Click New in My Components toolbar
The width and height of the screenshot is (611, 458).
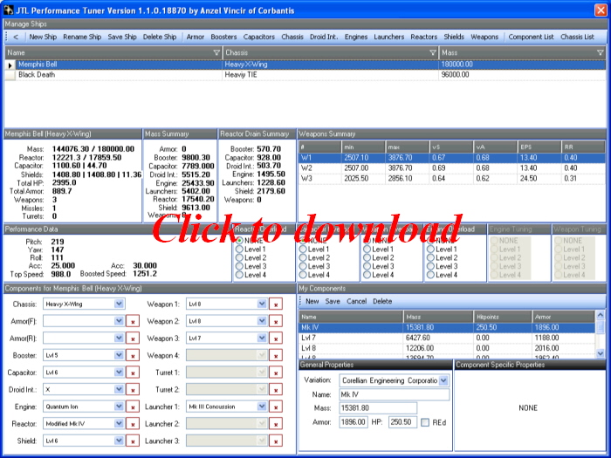pyautogui.click(x=312, y=302)
